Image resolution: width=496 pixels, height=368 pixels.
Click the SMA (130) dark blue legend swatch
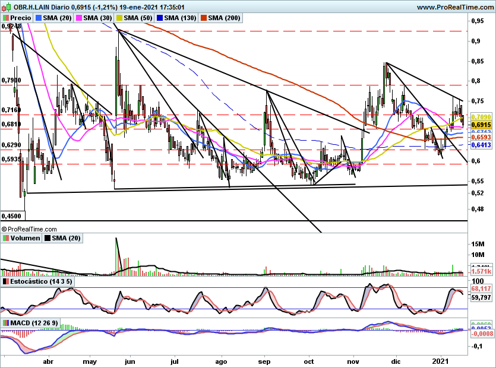(x=159, y=18)
